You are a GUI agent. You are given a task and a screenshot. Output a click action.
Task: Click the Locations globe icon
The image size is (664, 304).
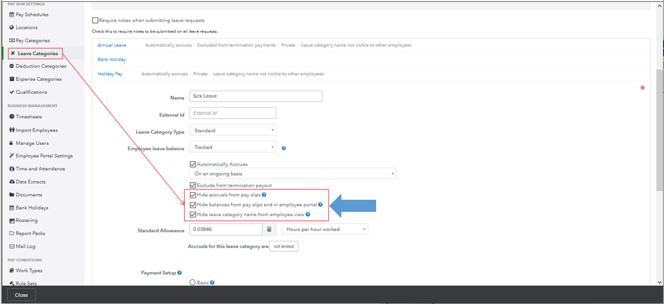pos(12,27)
